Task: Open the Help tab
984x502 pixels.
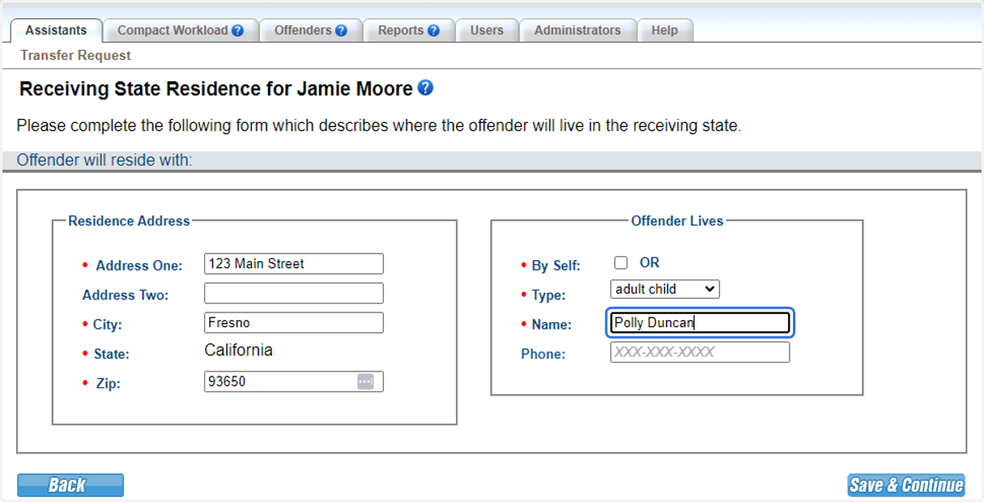Action: (664, 30)
